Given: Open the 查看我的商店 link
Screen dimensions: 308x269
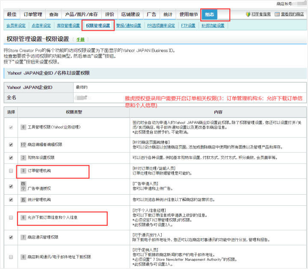Looking at the screenshot, I should coord(292,15).
